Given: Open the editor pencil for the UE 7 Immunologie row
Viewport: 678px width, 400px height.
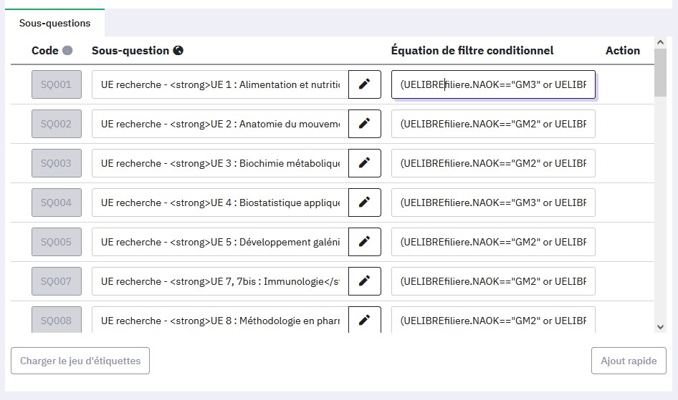Looking at the screenshot, I should pyautogui.click(x=364, y=281).
